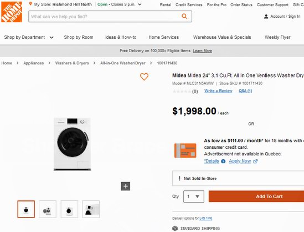Open the Qty quantity dropdown

click(194, 196)
